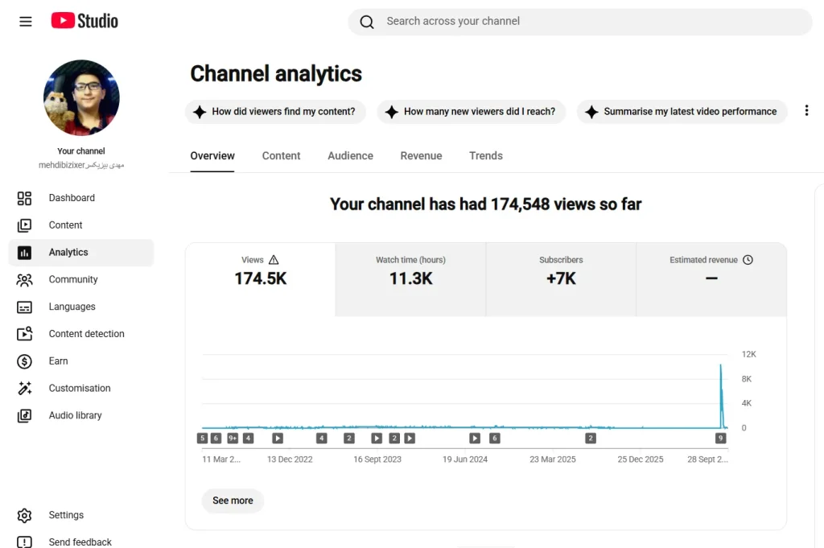824x548 pixels.
Task: Select the Estimated revenue metric card
Action: [x=711, y=279]
